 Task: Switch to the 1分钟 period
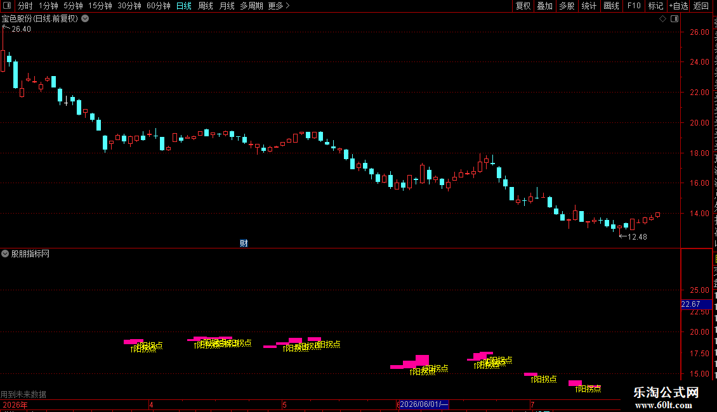tap(48, 6)
